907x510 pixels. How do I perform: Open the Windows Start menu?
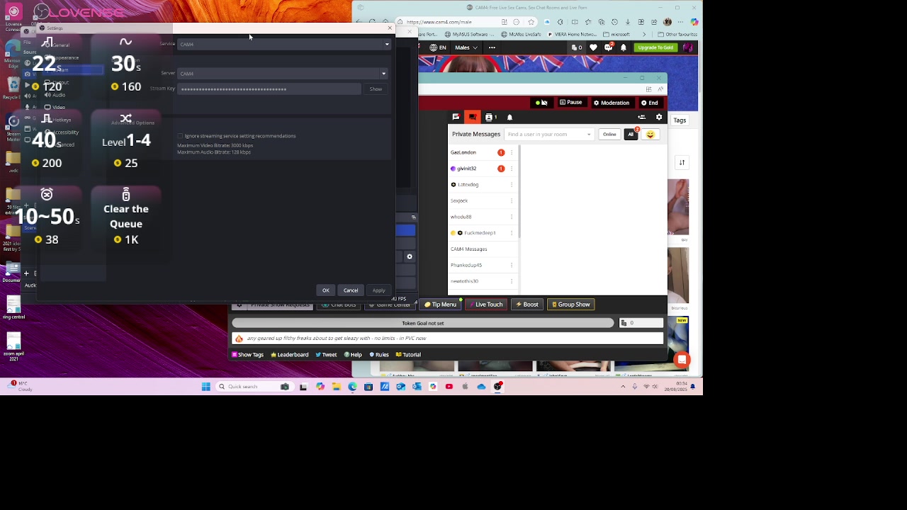click(205, 387)
